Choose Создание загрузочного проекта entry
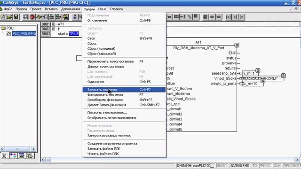Viewport: 301px width, 169px height. point(124,144)
